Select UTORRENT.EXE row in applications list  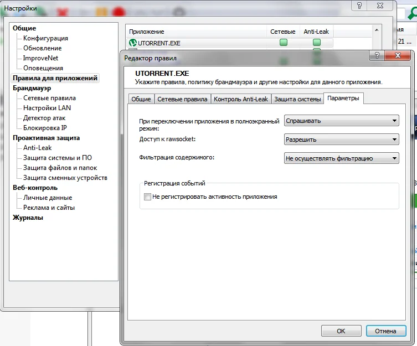pos(229,43)
